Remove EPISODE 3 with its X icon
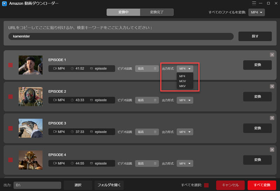280x191 pixels. tap(272, 118)
